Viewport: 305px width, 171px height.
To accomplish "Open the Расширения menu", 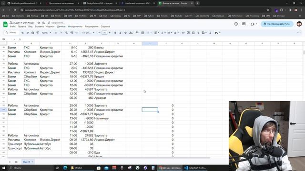I will 91,27.
